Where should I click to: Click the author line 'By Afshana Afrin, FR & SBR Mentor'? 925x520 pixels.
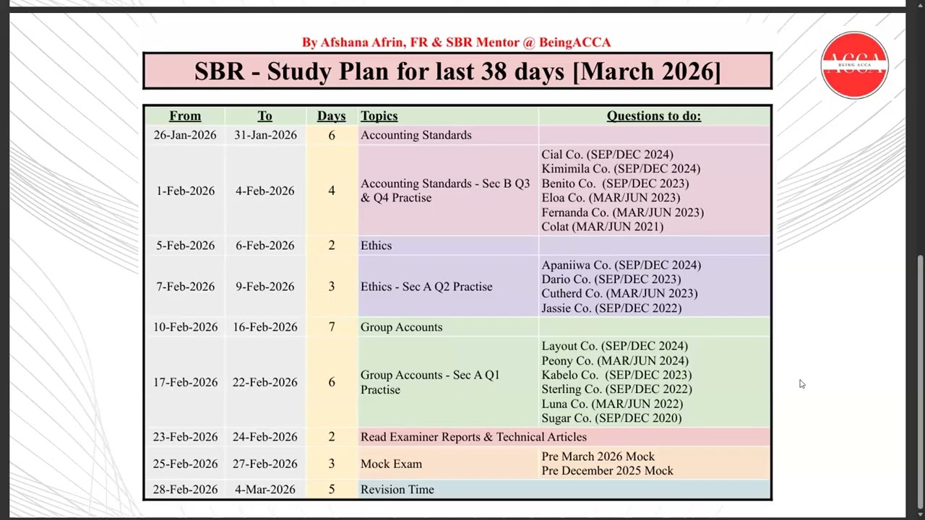click(x=410, y=43)
